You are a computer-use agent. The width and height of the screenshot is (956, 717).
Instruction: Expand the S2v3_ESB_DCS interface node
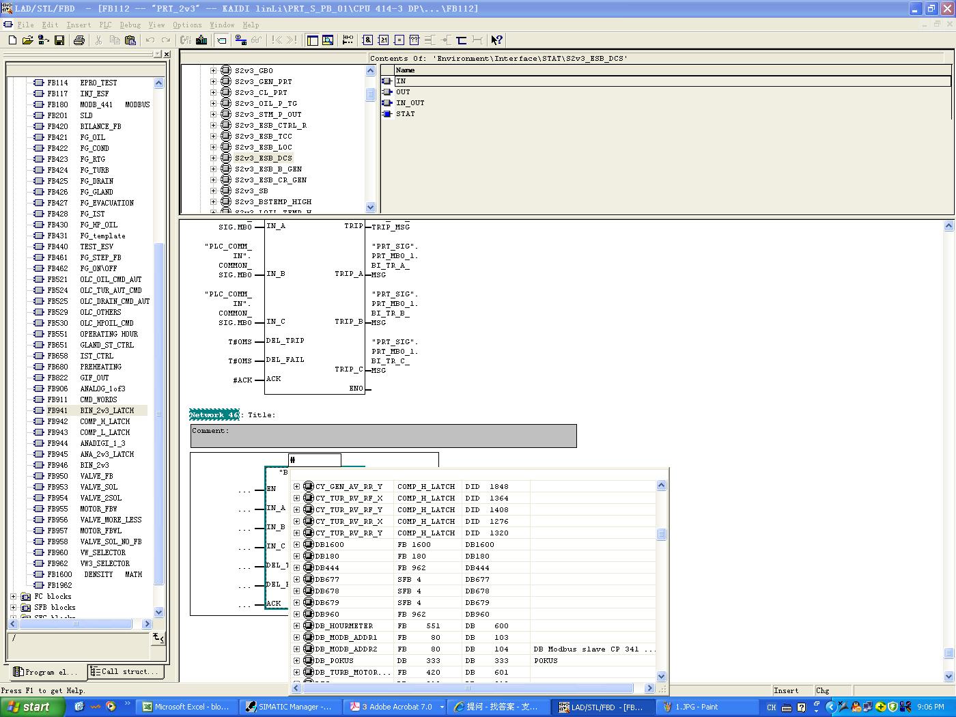[x=214, y=158]
